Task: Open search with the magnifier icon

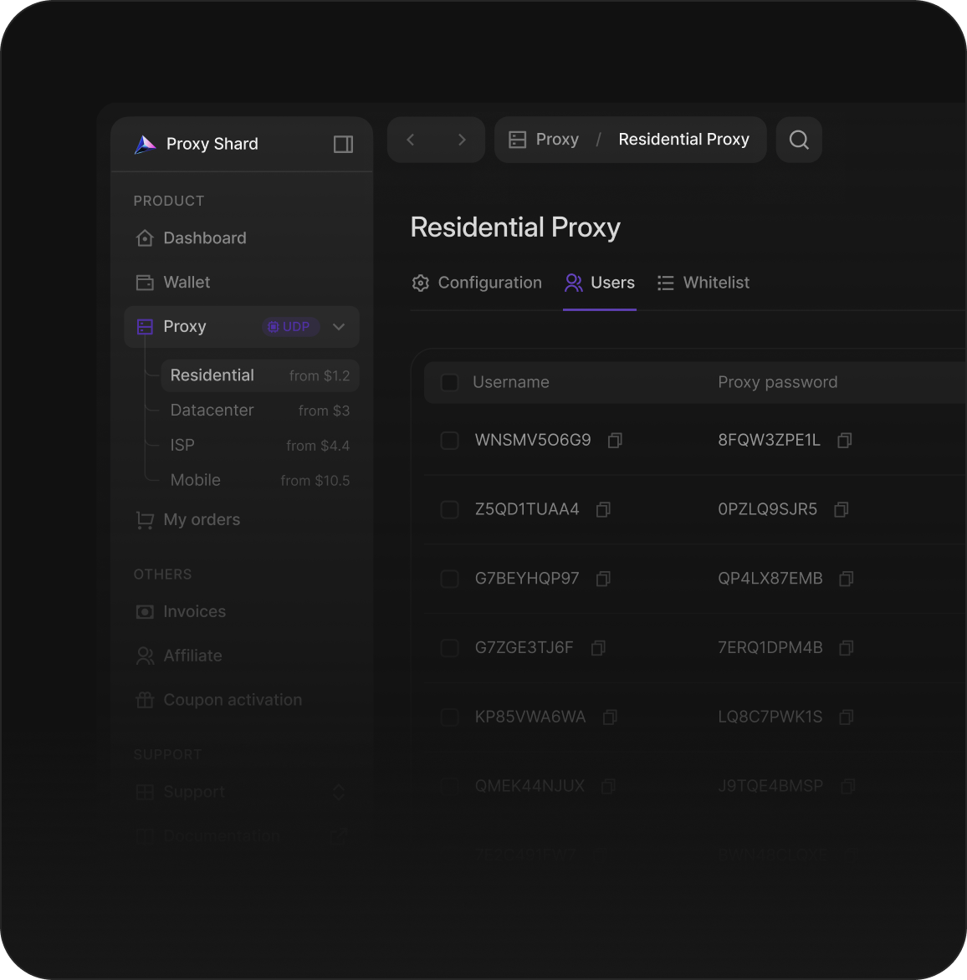Action: pos(798,140)
